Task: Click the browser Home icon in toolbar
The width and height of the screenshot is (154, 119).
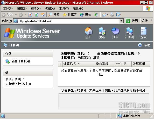Action: pos(43,15)
